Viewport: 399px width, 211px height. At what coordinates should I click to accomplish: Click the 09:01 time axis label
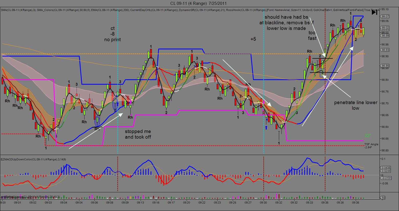point(17,203)
